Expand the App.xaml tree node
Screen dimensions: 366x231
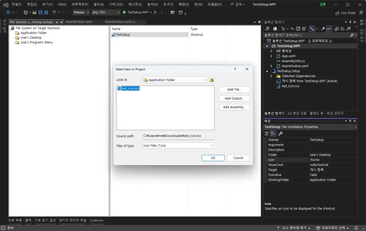271,56
